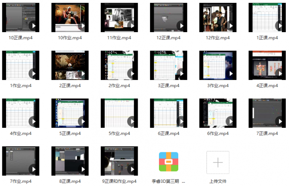Play the 7正课.mp4 video
This screenshot has height=186, width=289.
pos(280,121)
